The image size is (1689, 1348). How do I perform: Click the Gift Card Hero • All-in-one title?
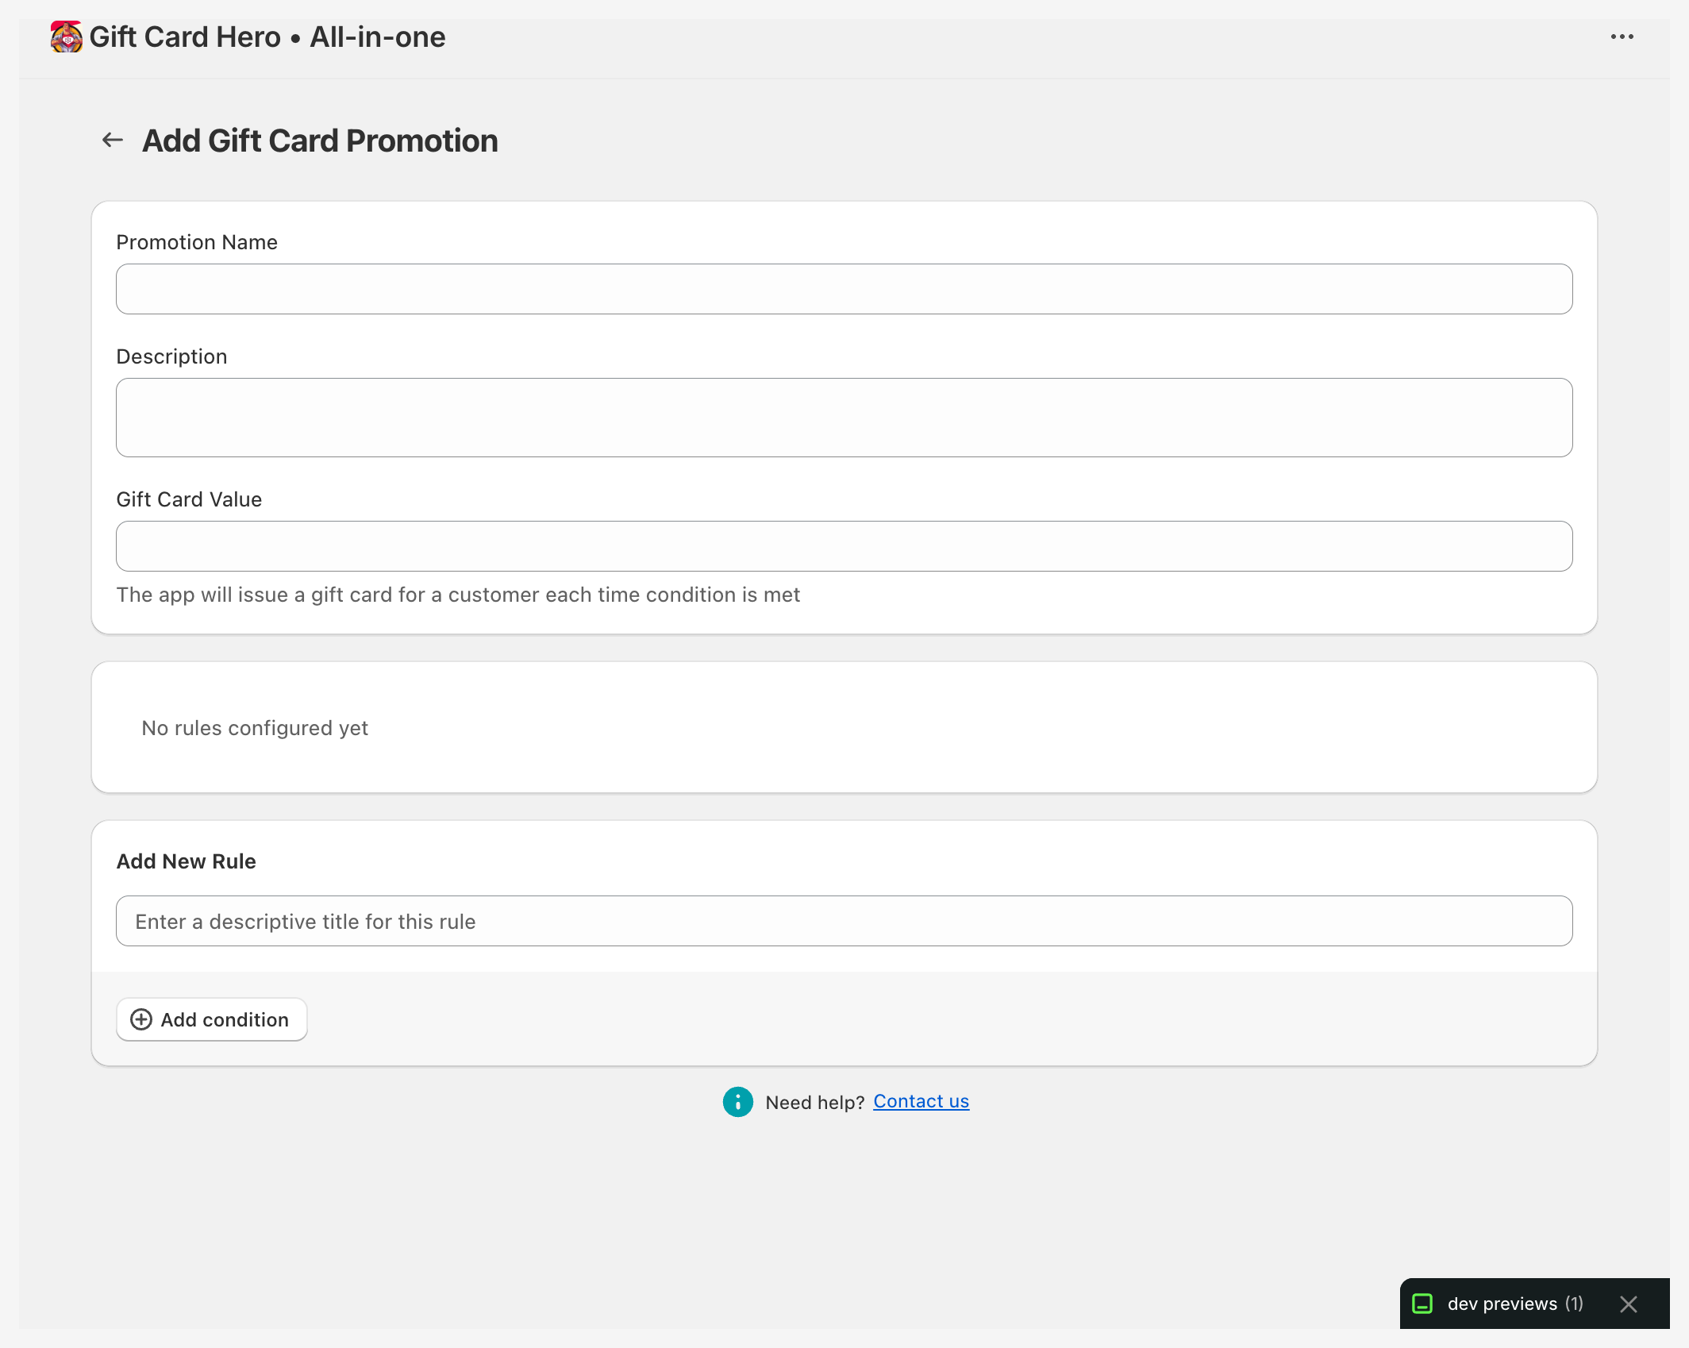[x=267, y=37]
